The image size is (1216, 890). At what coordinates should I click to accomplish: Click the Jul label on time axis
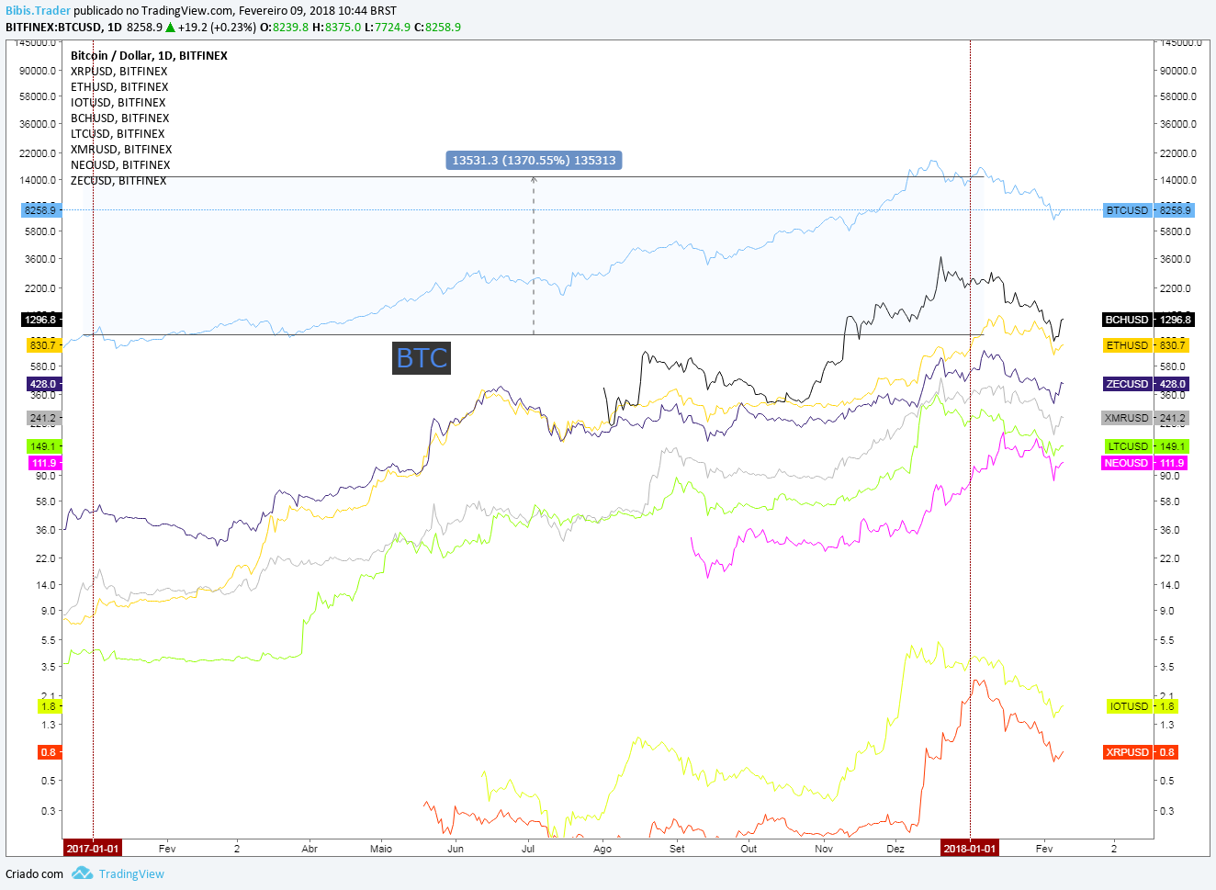point(528,849)
